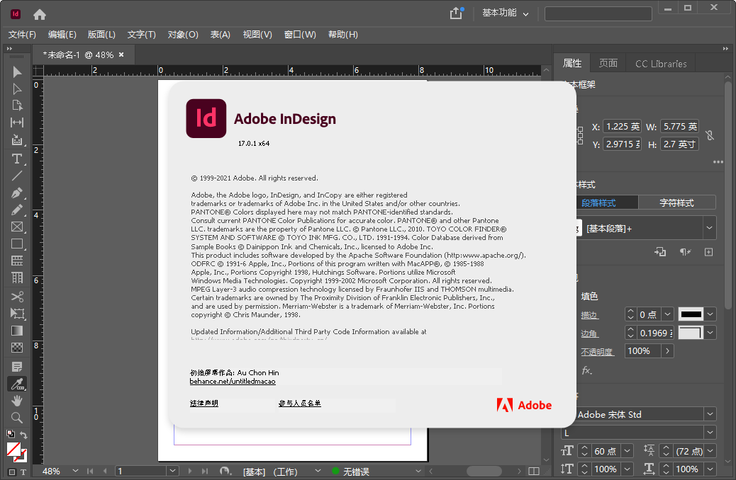736x480 pixels.
Task: Switch to the 页面 panel tab
Action: [x=608, y=63]
